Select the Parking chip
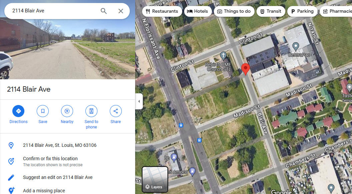This screenshot has width=352, height=194. (302, 11)
